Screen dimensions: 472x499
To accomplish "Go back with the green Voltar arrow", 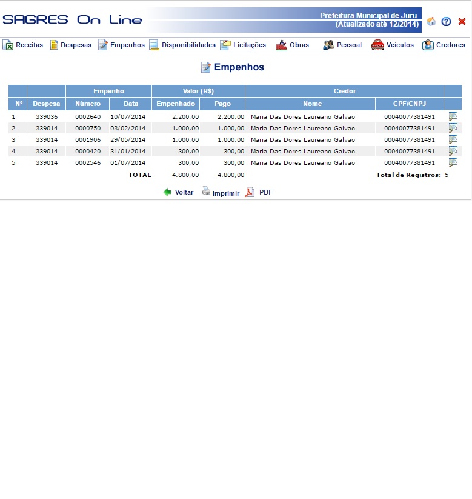I will tap(168, 192).
